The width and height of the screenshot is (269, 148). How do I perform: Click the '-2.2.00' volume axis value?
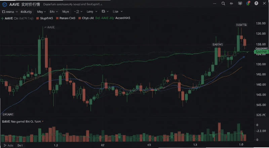click(261, 131)
